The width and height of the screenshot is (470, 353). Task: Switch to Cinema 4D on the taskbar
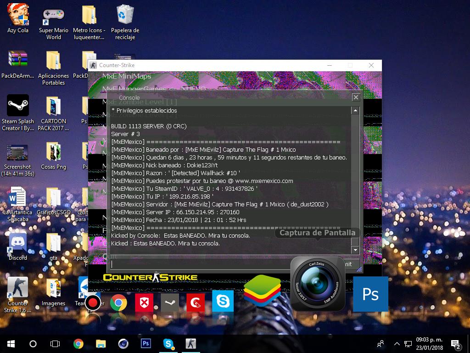click(x=123, y=344)
